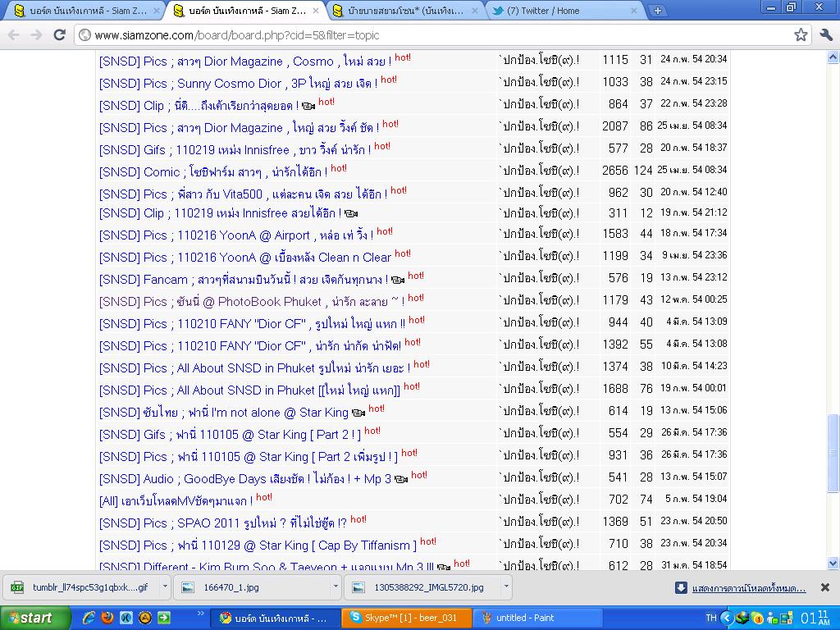Click view count 2087 in Dior Magazine row
The height and width of the screenshot is (630, 840).
614,126
